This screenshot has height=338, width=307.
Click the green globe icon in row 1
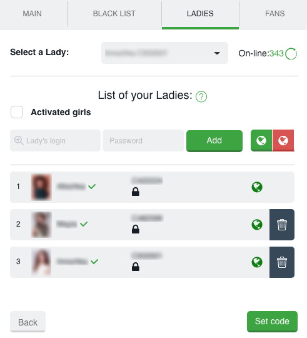(257, 187)
